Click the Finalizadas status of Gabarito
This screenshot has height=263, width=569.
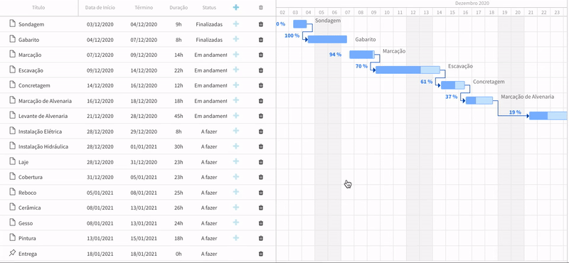point(209,40)
